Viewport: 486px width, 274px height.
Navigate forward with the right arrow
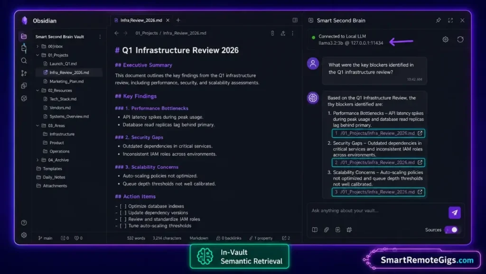125,33
